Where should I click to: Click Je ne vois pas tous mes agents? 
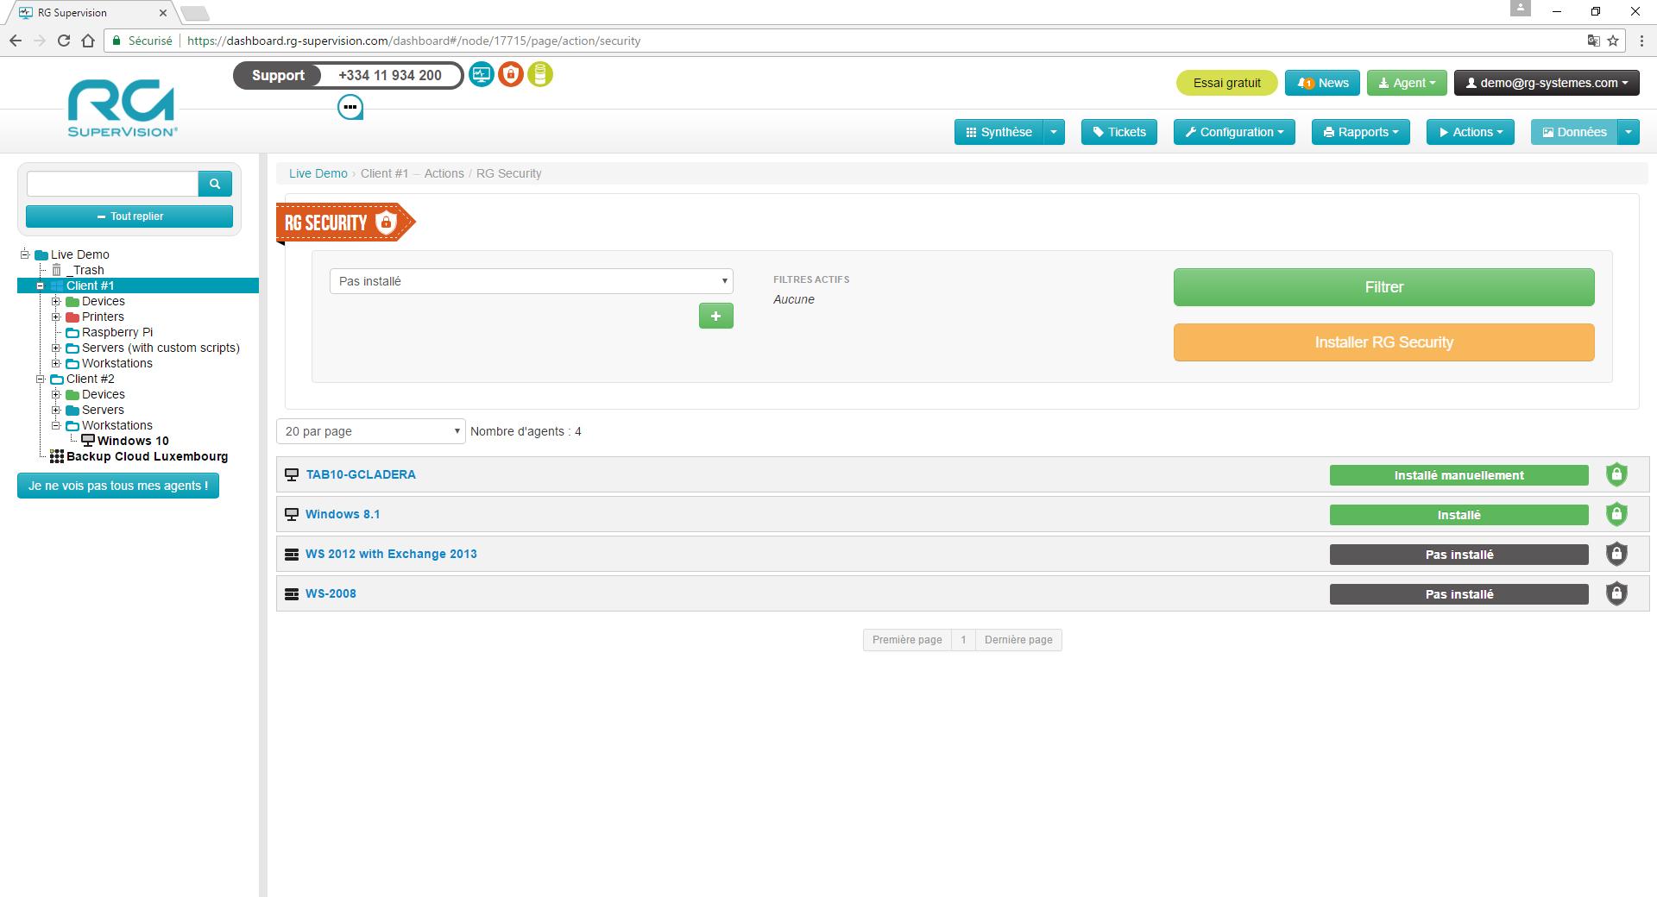click(118, 486)
